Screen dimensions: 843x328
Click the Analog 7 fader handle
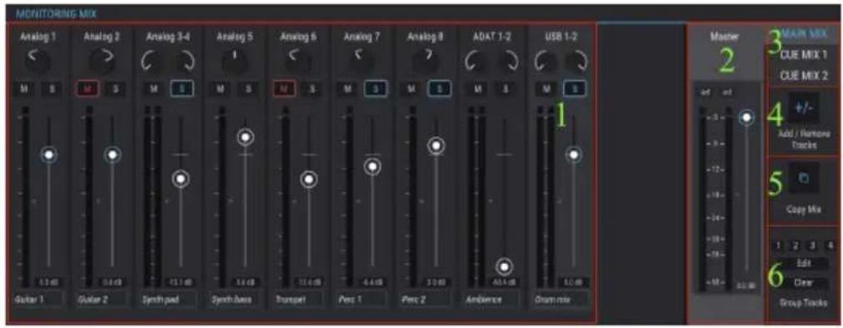tap(372, 166)
